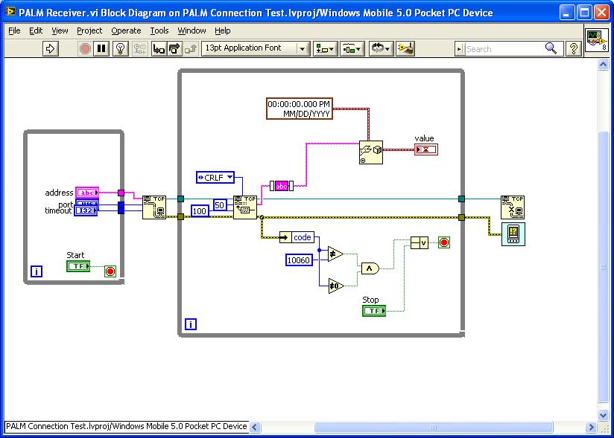Open the Context Help question mark
This screenshot has height=438, width=614.
click(x=574, y=48)
